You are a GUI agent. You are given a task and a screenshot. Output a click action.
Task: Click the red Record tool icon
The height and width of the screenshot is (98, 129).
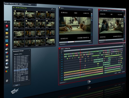click(x=7, y=26)
